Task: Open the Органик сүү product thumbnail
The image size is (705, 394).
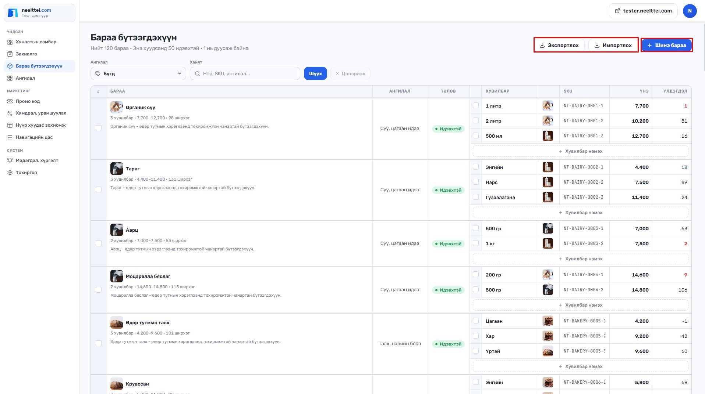Action: [117, 107]
